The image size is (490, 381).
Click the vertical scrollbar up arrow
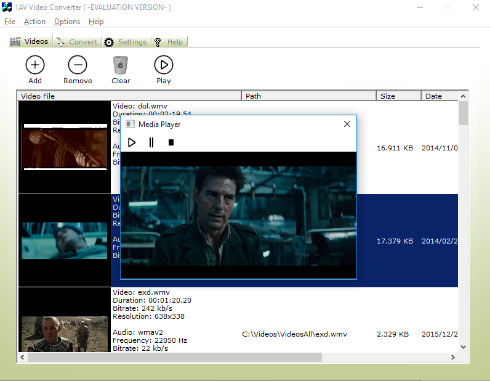pos(463,96)
